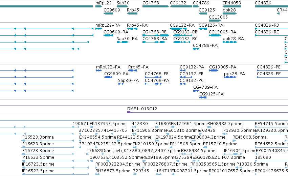Select transcript CG9132-RB
The width and height of the screenshot is (288, 176).
[x=183, y=35]
